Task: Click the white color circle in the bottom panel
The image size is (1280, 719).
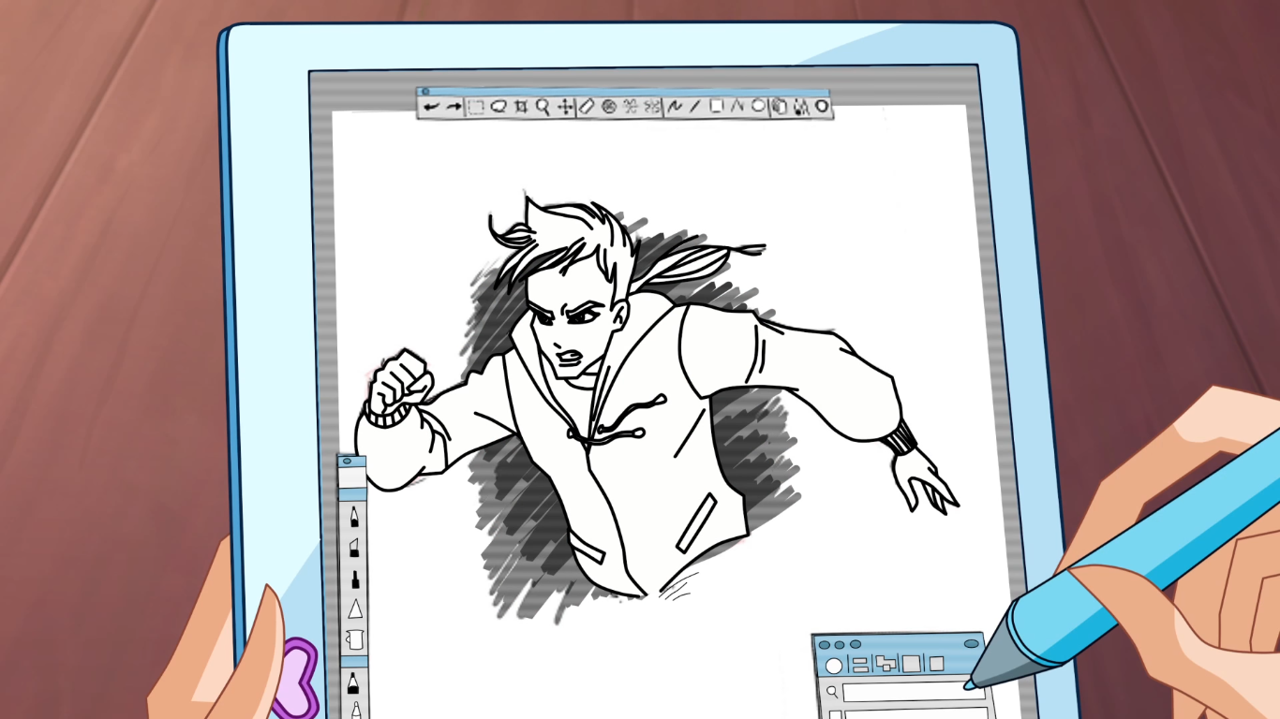Action: click(833, 665)
